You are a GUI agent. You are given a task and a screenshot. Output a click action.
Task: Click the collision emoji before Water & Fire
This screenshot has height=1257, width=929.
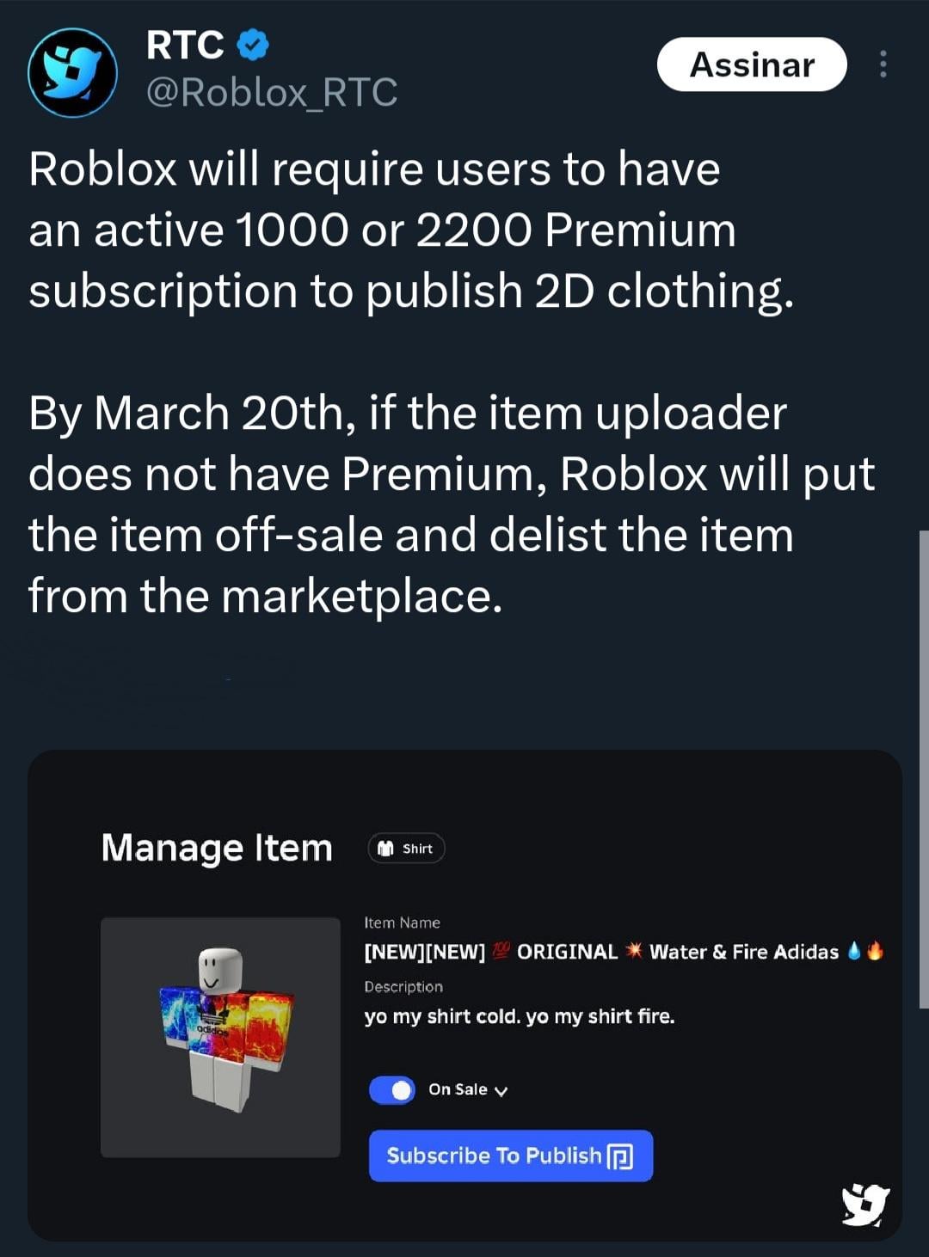coord(634,951)
